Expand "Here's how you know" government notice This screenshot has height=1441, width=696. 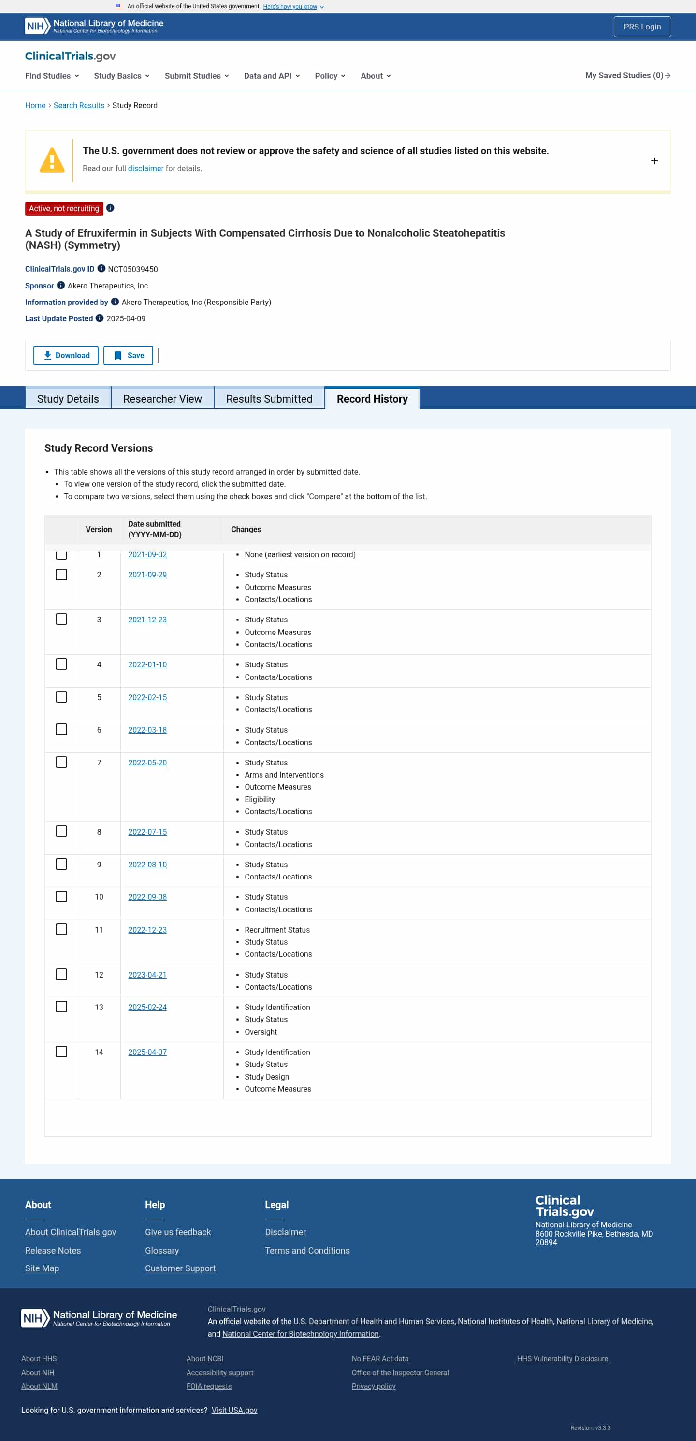click(292, 7)
